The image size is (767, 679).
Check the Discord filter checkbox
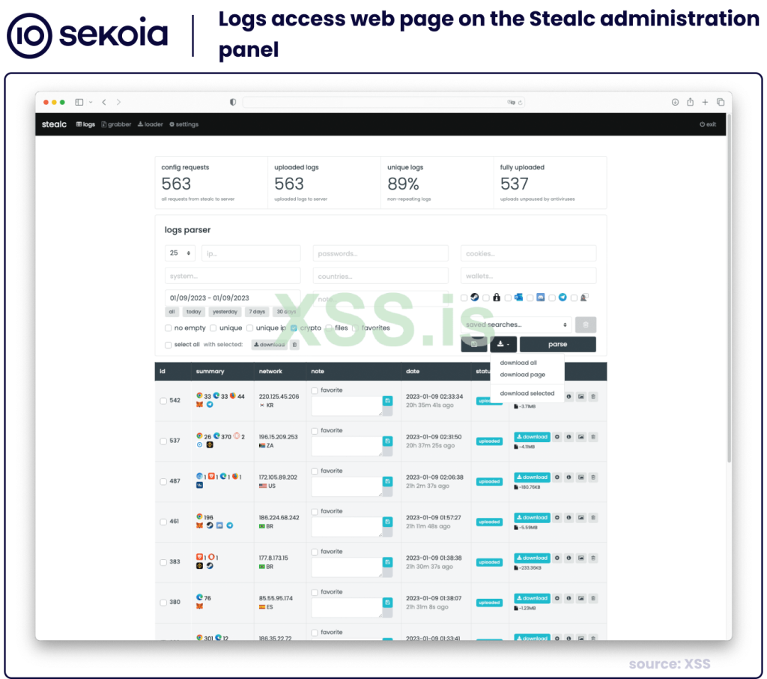pos(530,298)
